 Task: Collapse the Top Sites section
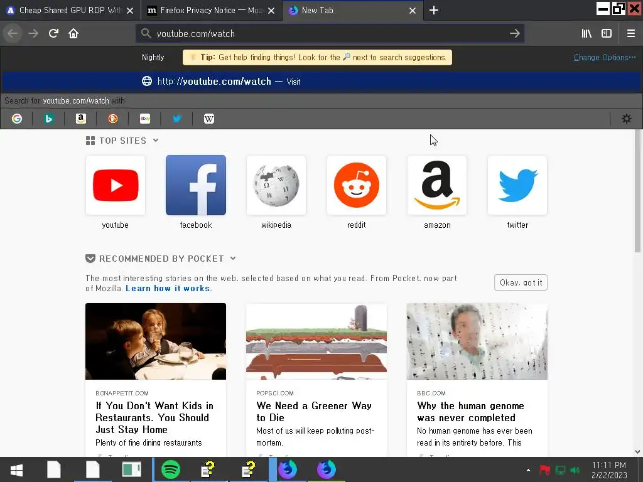tap(156, 141)
